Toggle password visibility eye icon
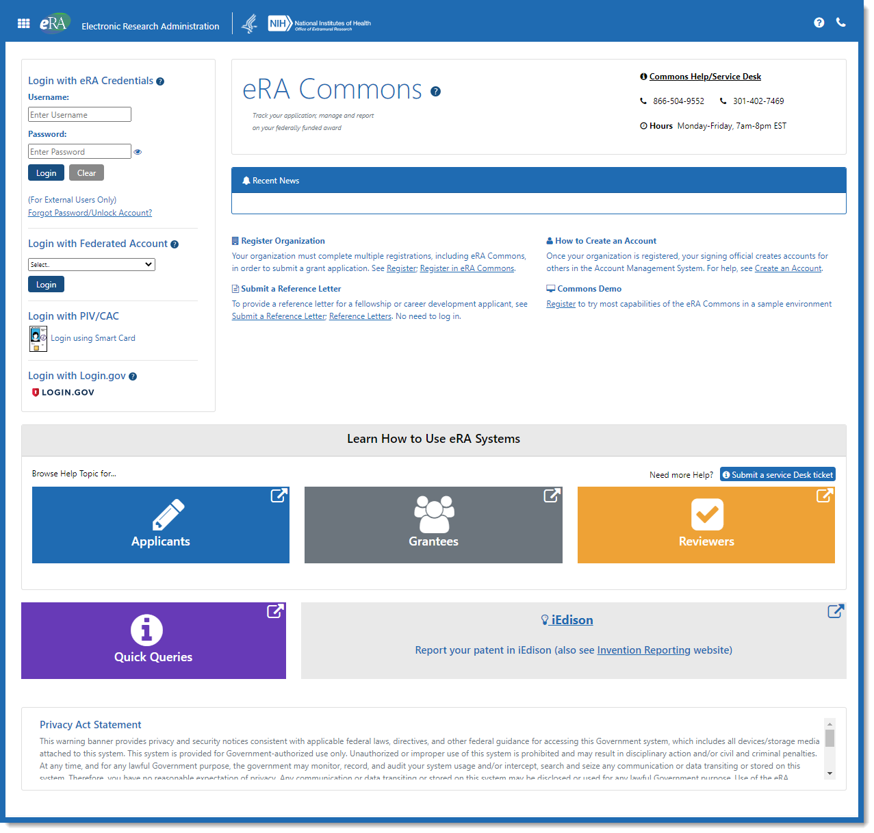The height and width of the screenshot is (833, 874). 138,152
